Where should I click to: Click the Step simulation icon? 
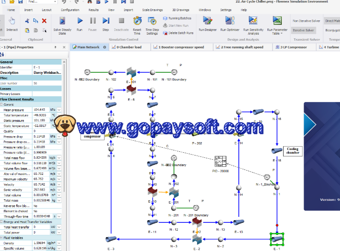106,21
